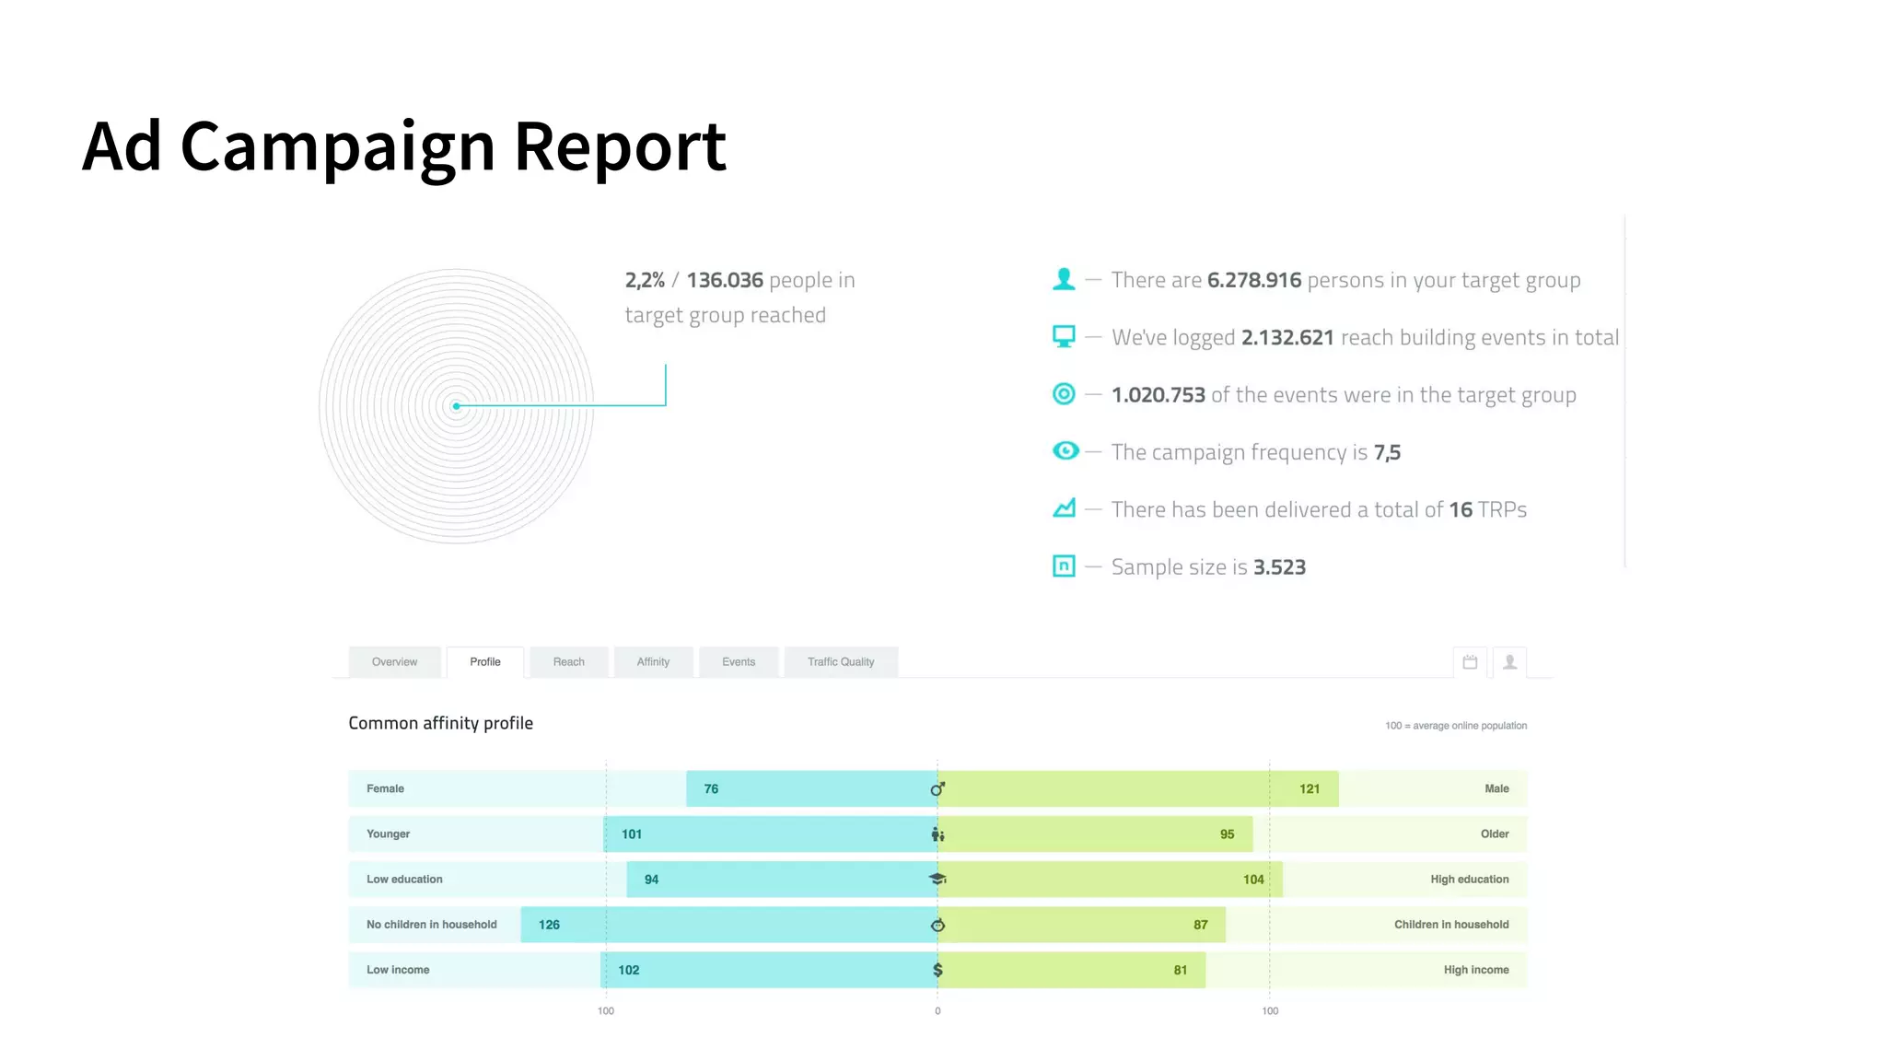The height and width of the screenshot is (1061, 1886).
Task: Open the Overview tab
Action: [394, 662]
